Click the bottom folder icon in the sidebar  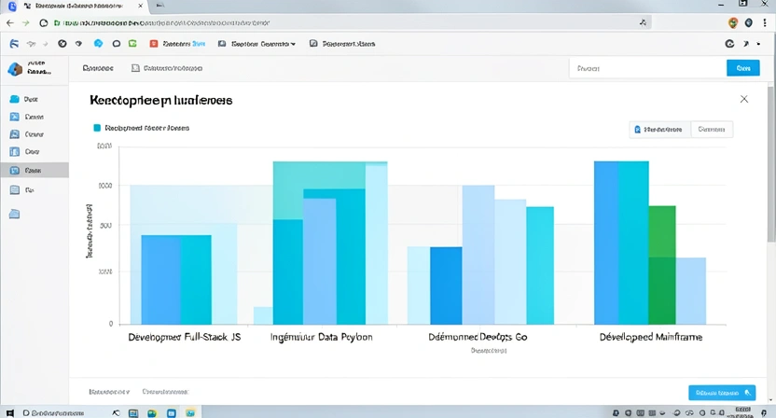point(14,214)
